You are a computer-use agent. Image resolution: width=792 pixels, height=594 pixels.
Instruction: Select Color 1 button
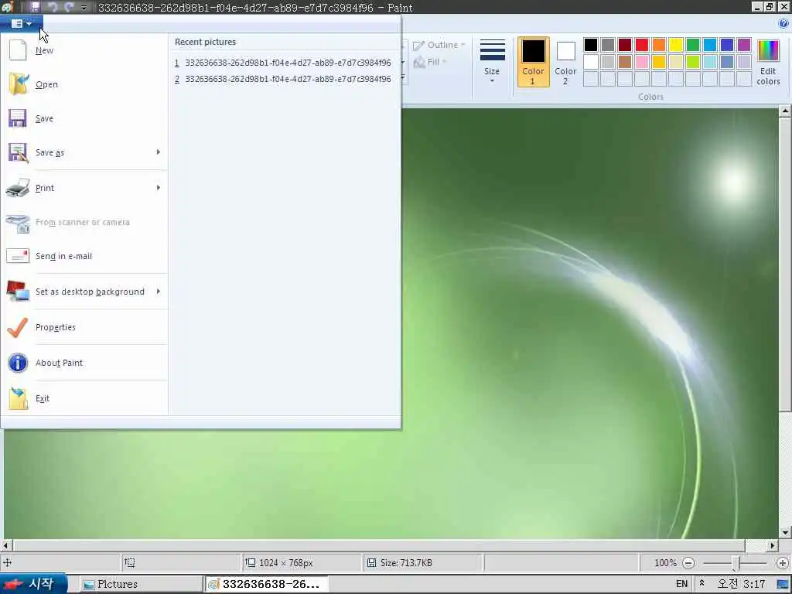(x=534, y=62)
